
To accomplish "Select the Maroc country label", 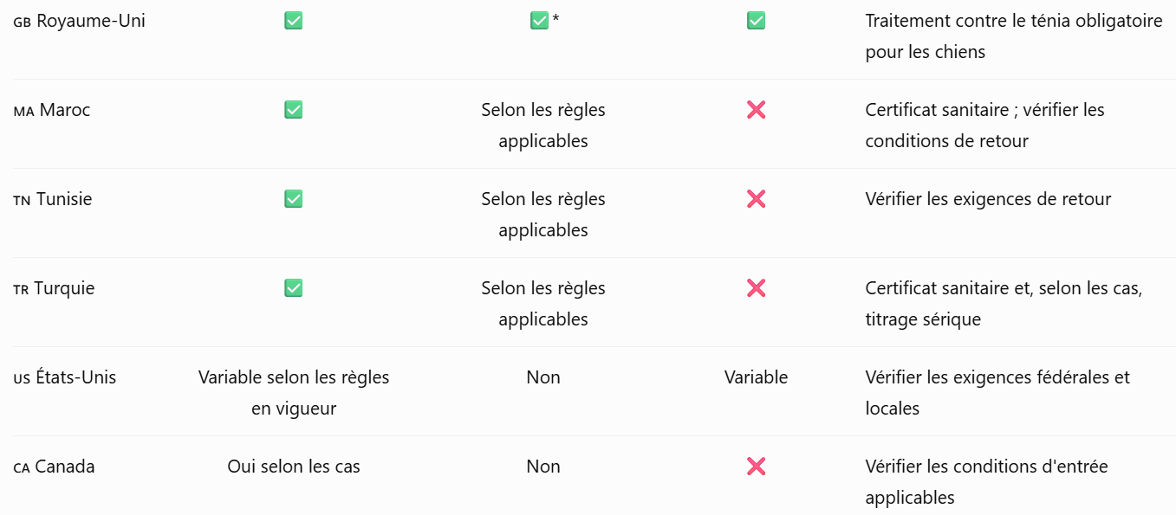I will click(x=52, y=110).
